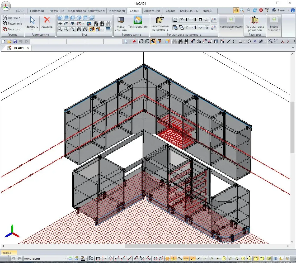Click the STOP sign icon
The height and width of the screenshot is (263, 296).
tap(261, 10)
